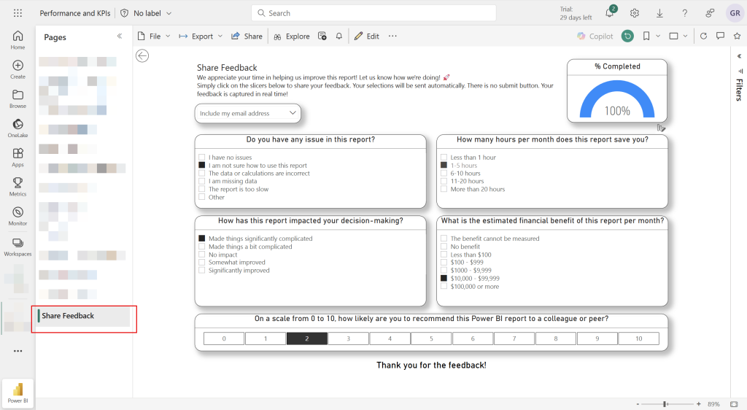Click the notifications bell icon
This screenshot has height=410, width=747.
(x=610, y=13)
